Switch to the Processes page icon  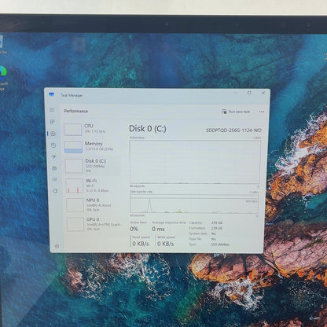coord(53,122)
